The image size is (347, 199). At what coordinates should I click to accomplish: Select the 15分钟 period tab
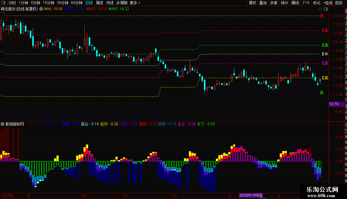(x=48, y=3)
